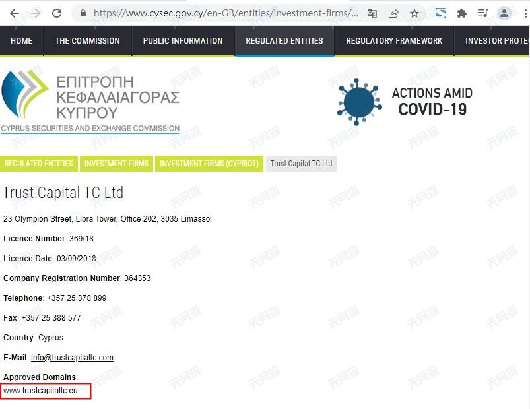Bookmark this page with star icon
530x409 pixels.
point(414,13)
